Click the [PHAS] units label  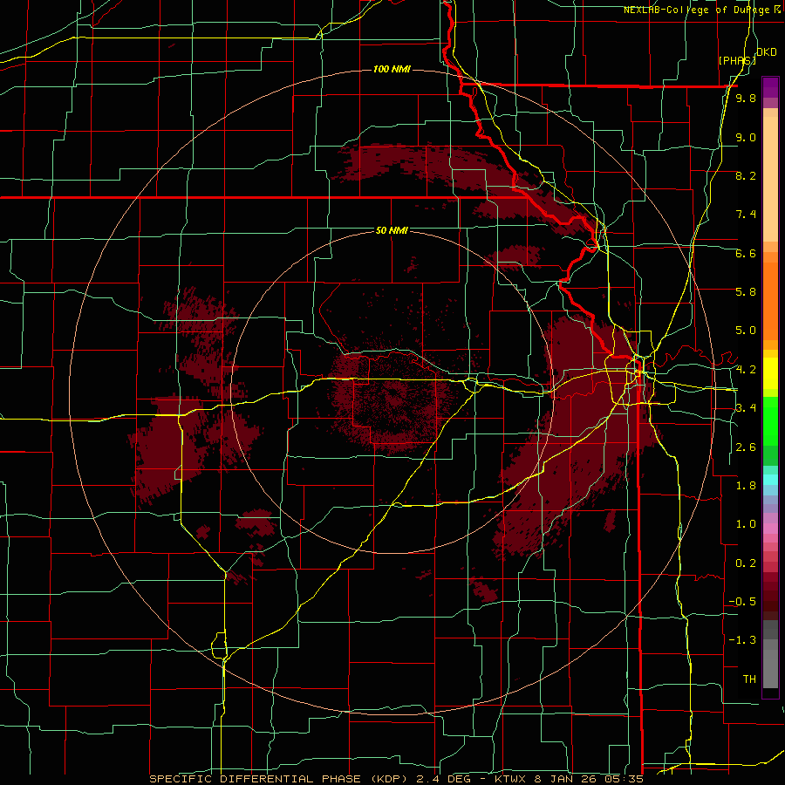[737, 60]
